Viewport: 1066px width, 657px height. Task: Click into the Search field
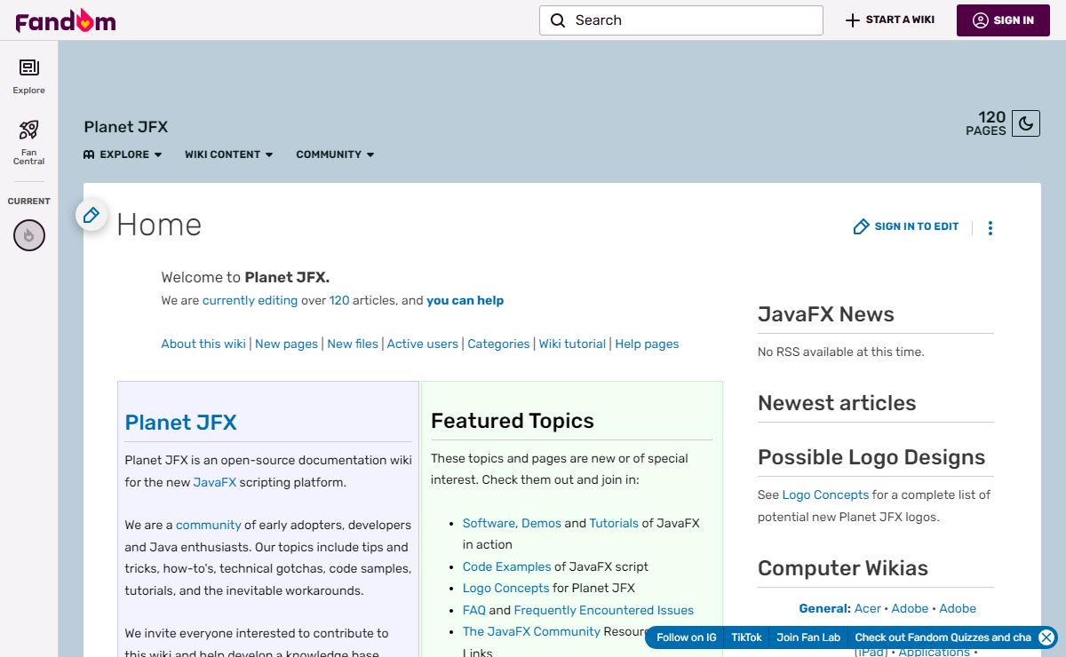(x=681, y=20)
